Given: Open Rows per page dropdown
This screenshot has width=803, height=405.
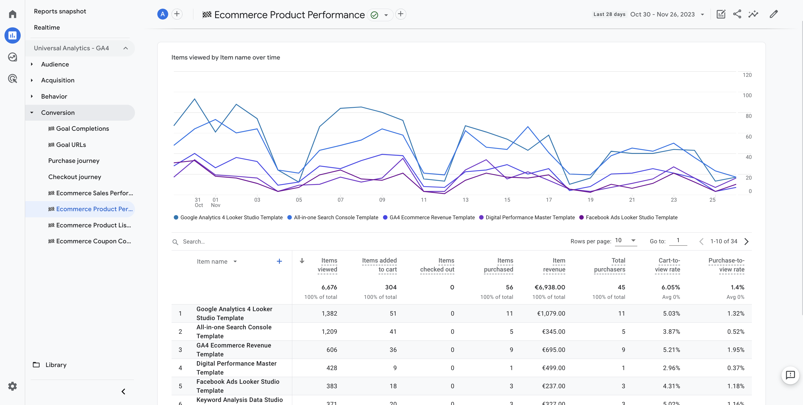Looking at the screenshot, I should tap(626, 240).
